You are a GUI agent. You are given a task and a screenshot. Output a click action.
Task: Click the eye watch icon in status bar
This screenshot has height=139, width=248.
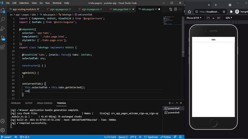[x=15, y=137]
